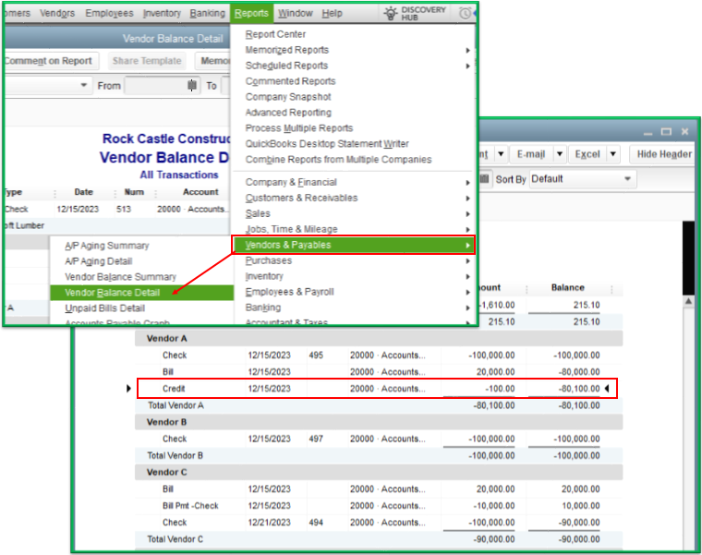This screenshot has width=702, height=555.
Task: Click the Date column header
Action: [x=84, y=192]
